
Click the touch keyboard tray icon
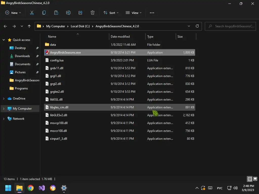(x=210, y=188)
